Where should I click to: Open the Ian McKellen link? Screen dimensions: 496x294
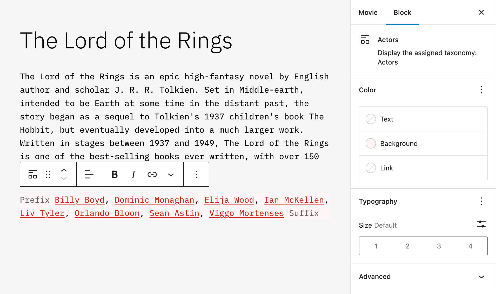click(x=293, y=200)
